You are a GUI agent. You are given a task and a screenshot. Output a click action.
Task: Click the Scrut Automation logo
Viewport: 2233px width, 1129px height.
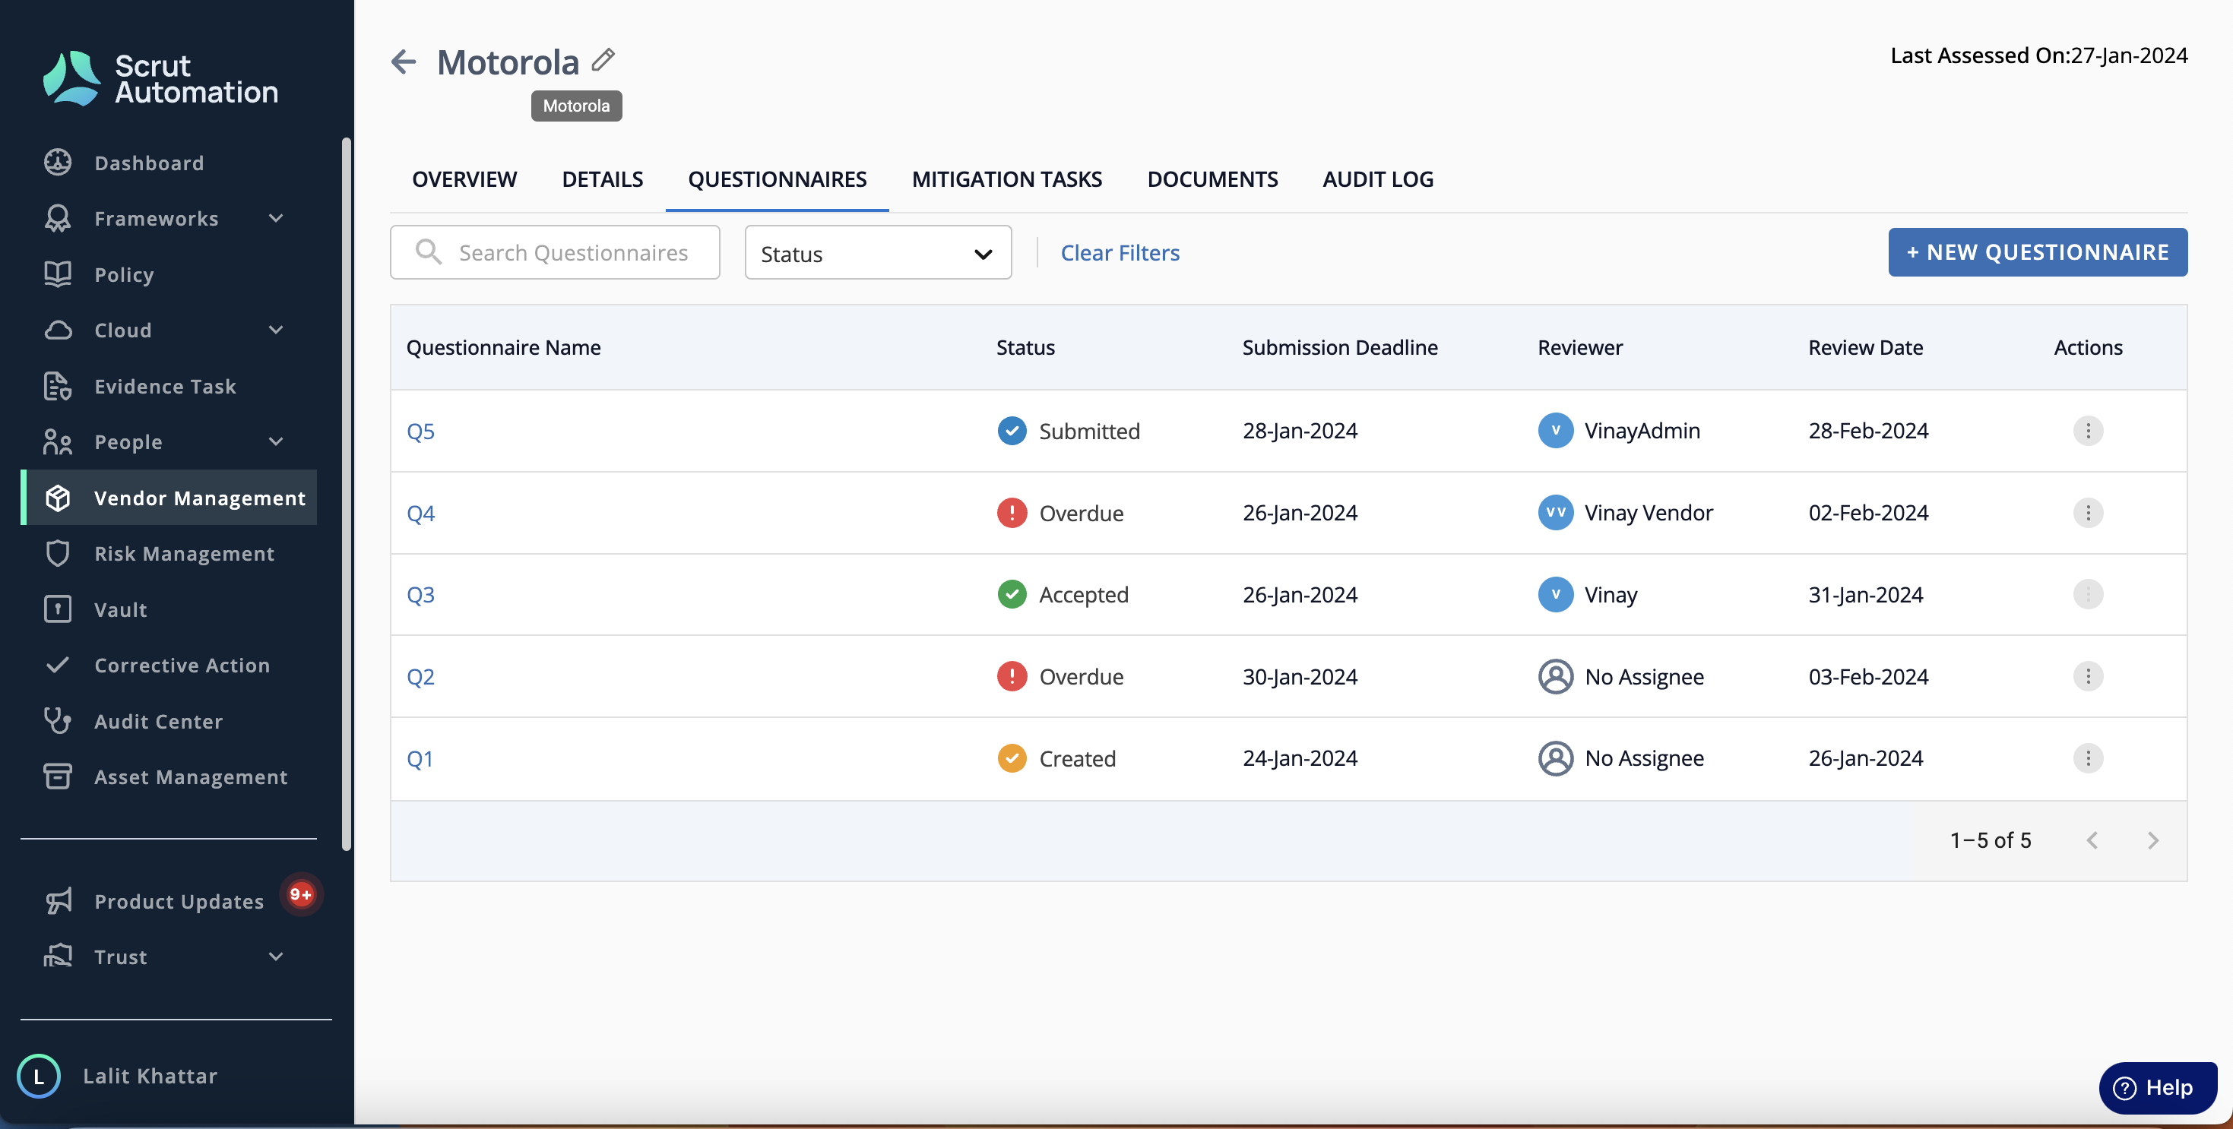[160, 79]
